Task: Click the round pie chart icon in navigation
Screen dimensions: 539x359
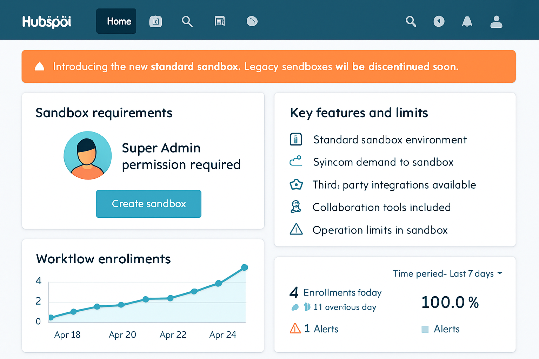Action: click(252, 22)
